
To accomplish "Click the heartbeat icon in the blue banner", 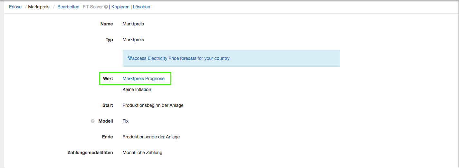I will click(x=130, y=59).
